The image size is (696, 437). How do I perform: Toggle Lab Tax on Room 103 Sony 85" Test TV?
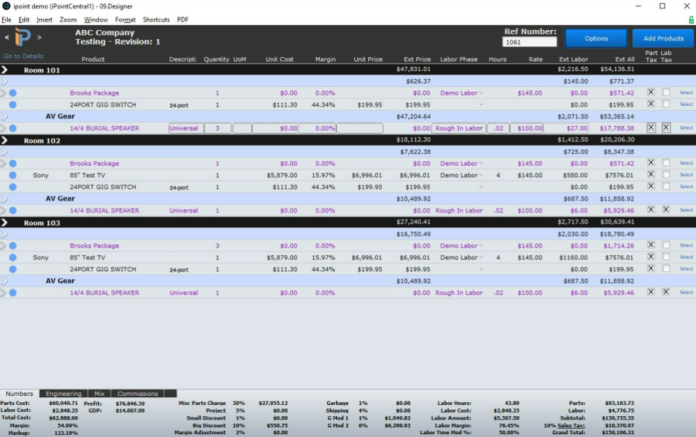click(666, 256)
